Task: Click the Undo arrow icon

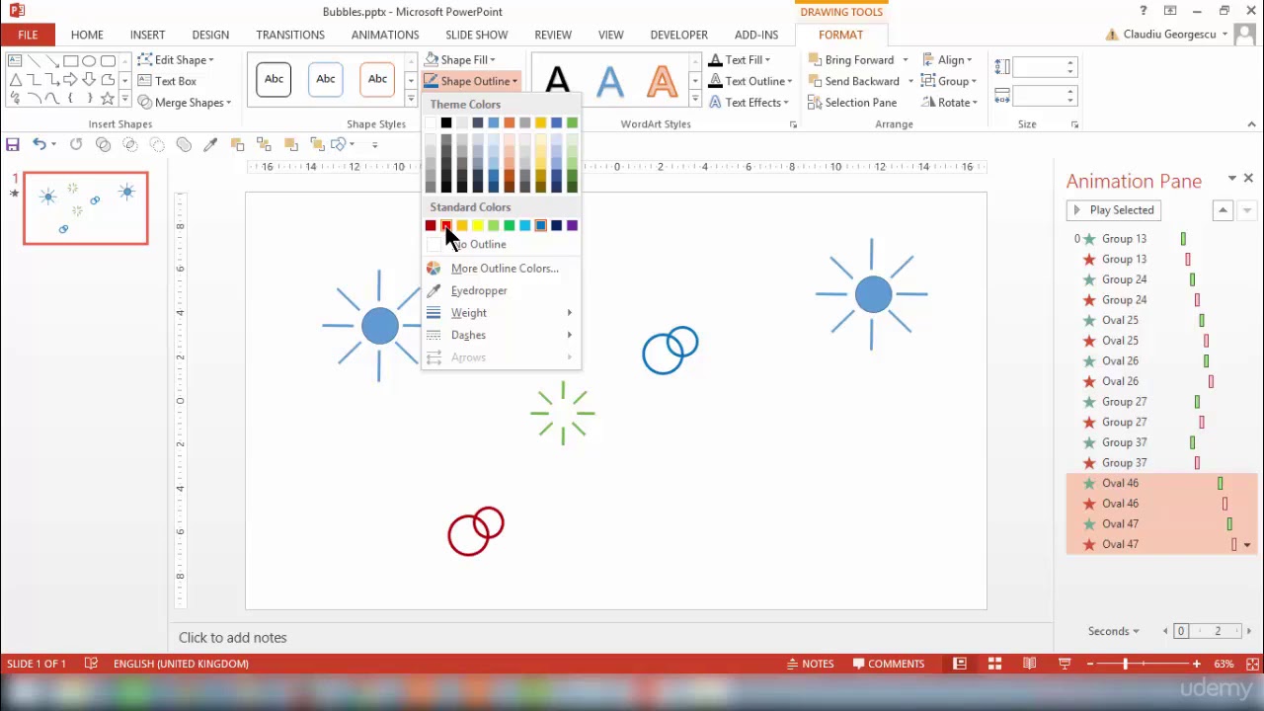Action: tap(39, 144)
